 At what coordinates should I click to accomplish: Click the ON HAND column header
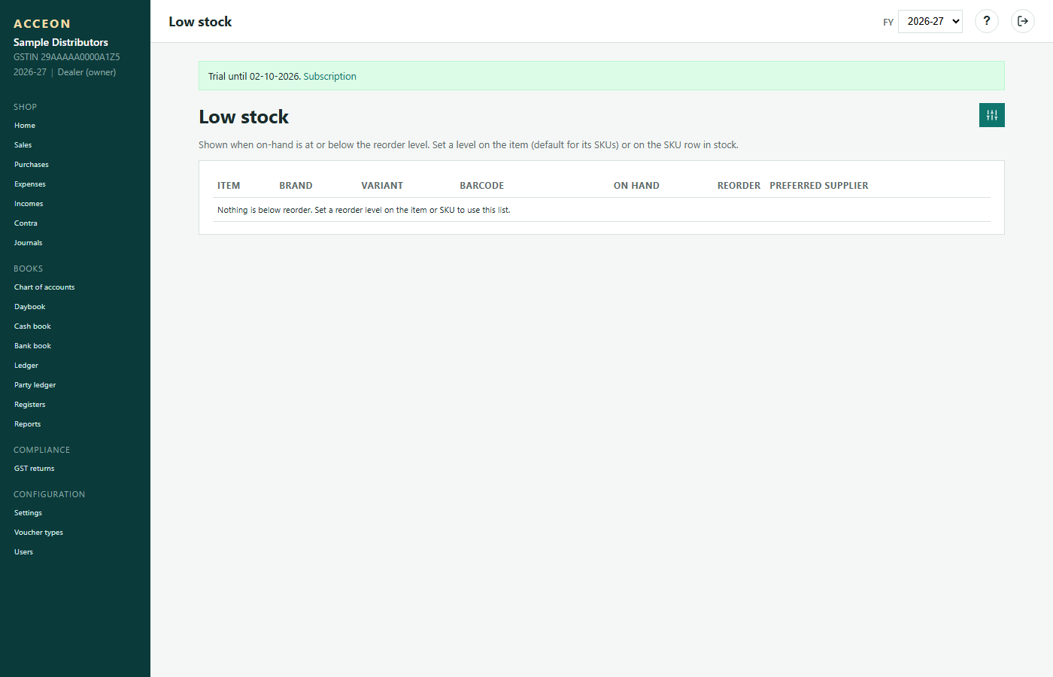(636, 186)
